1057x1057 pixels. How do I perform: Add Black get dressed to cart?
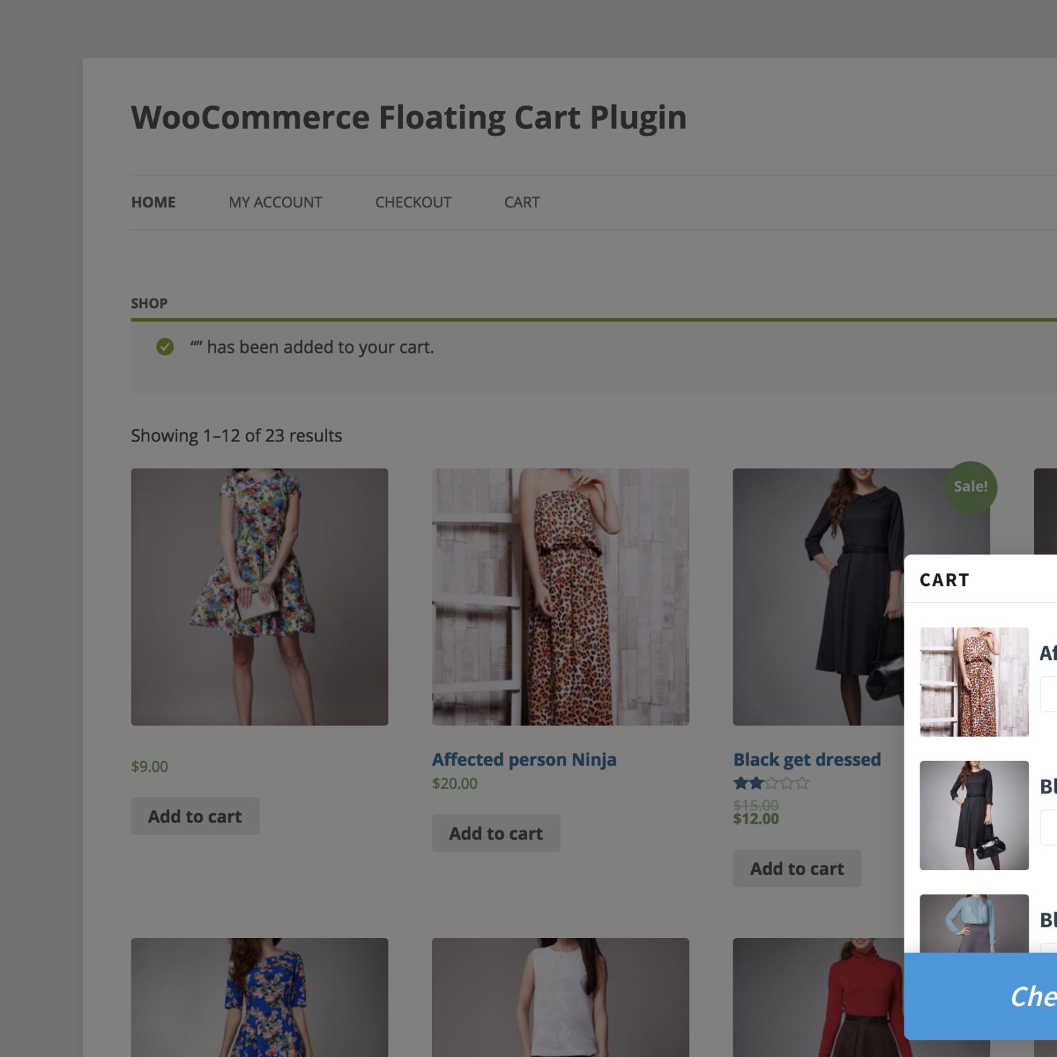pyautogui.click(x=797, y=868)
